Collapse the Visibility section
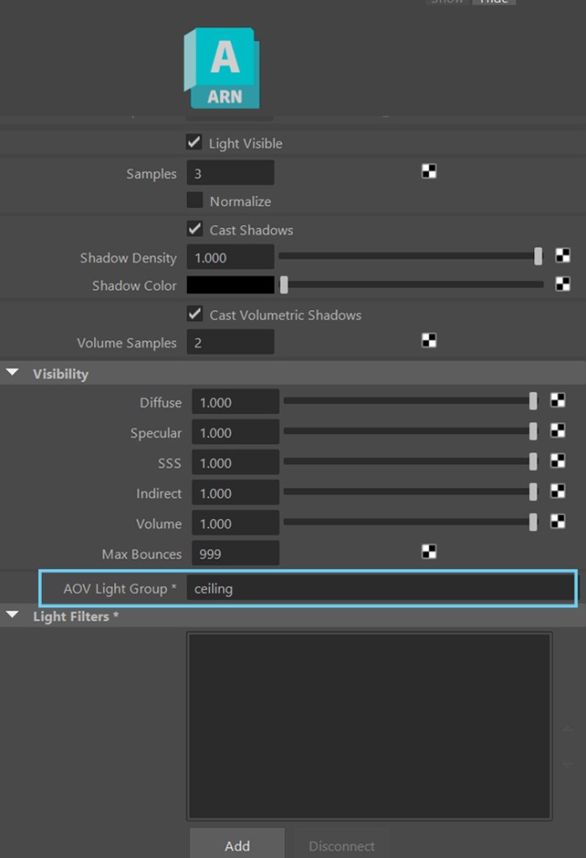 point(13,373)
